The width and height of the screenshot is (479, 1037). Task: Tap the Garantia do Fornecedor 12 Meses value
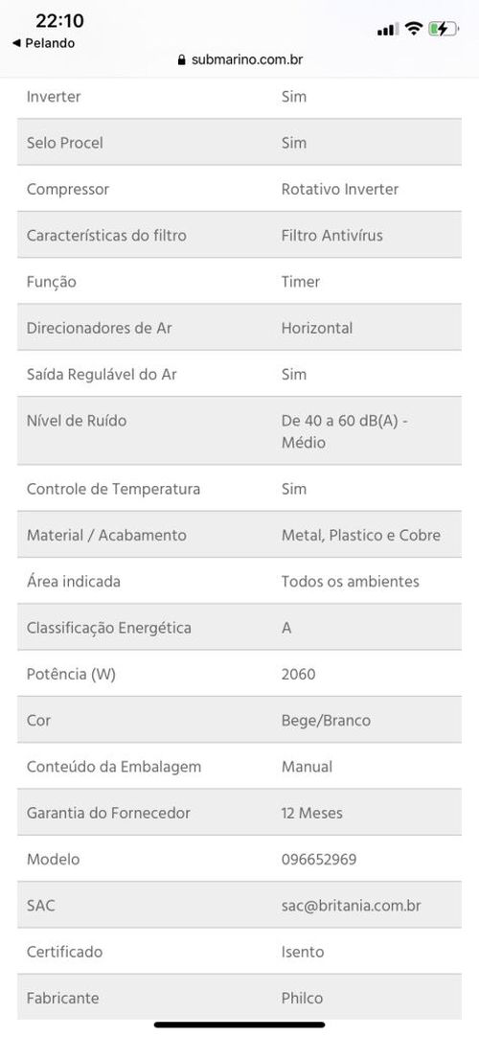pyautogui.click(x=312, y=813)
